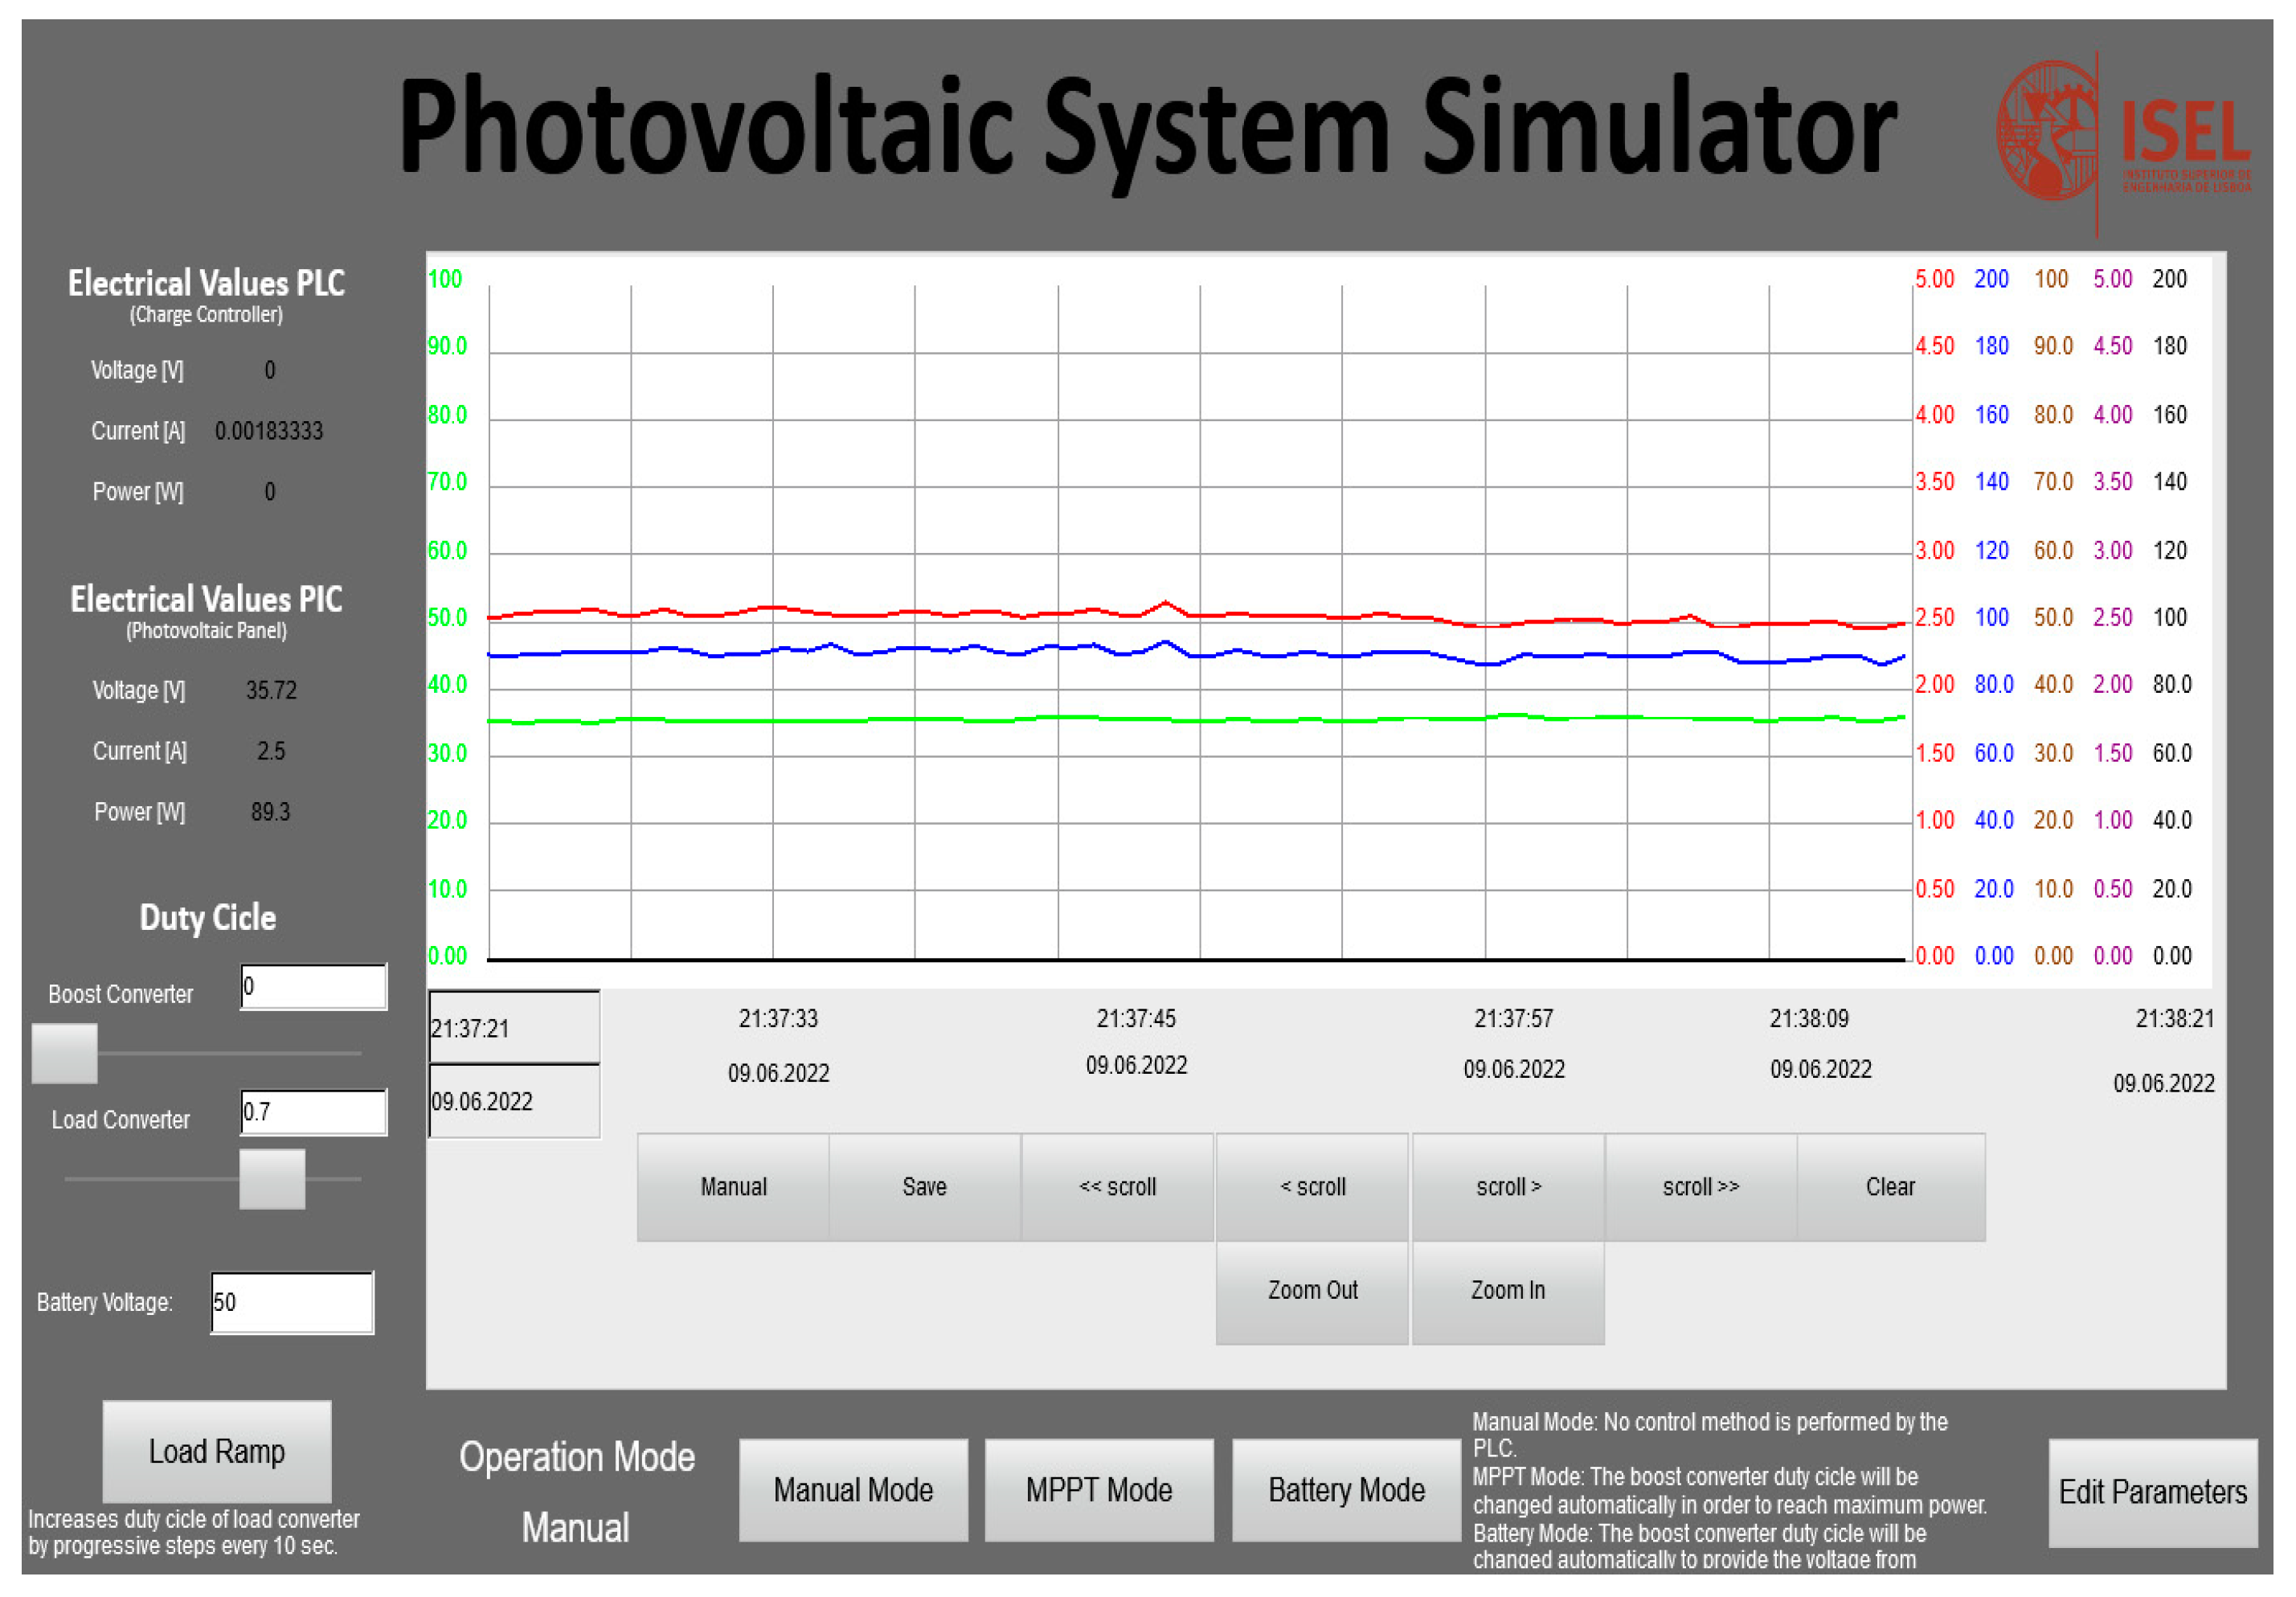Image resolution: width=2296 pixels, height=1597 pixels.
Task: Click the Boost Converter slider handle
Action: (x=65, y=1053)
